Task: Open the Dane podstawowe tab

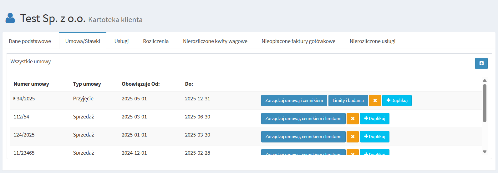Action: [30, 41]
